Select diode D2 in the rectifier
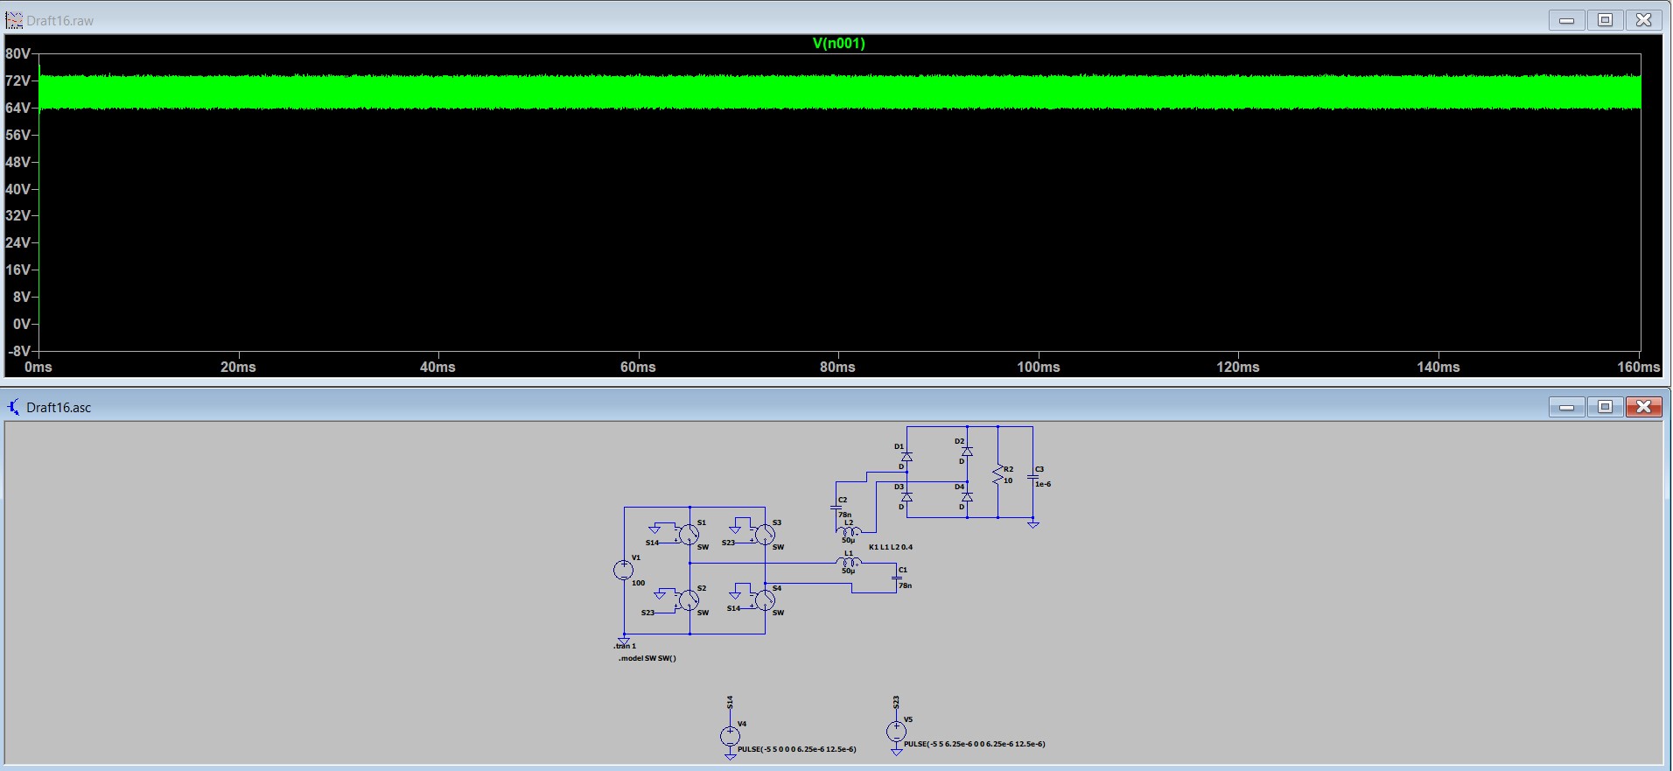The height and width of the screenshot is (771, 1673). click(x=967, y=452)
